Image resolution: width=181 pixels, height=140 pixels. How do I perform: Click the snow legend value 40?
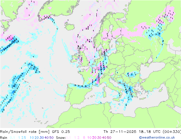104,138
